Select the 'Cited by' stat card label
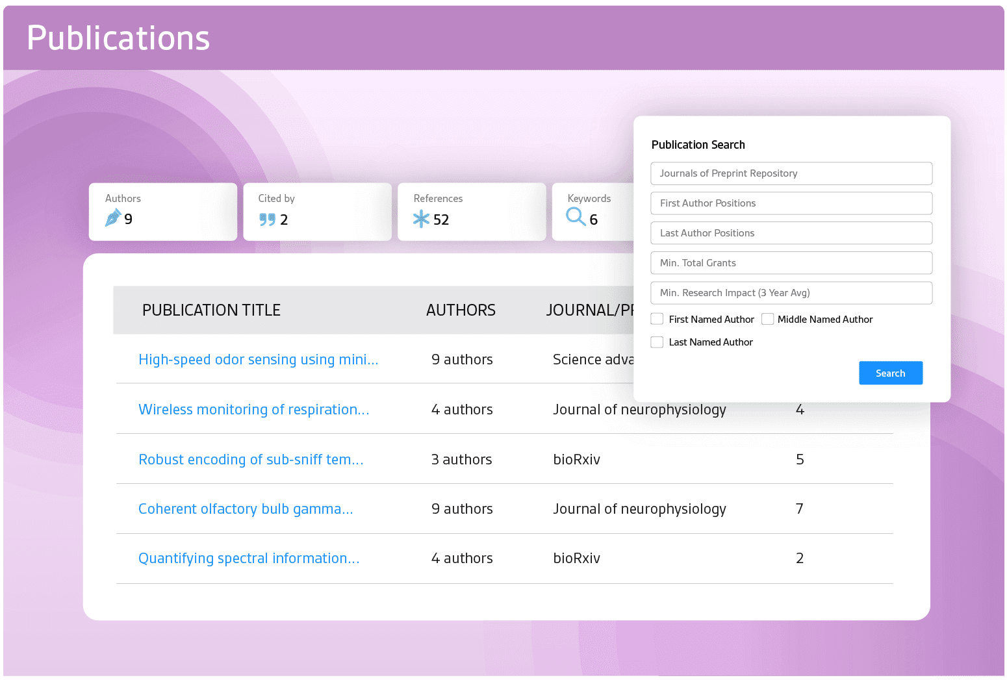The height and width of the screenshot is (680, 1007). click(276, 199)
